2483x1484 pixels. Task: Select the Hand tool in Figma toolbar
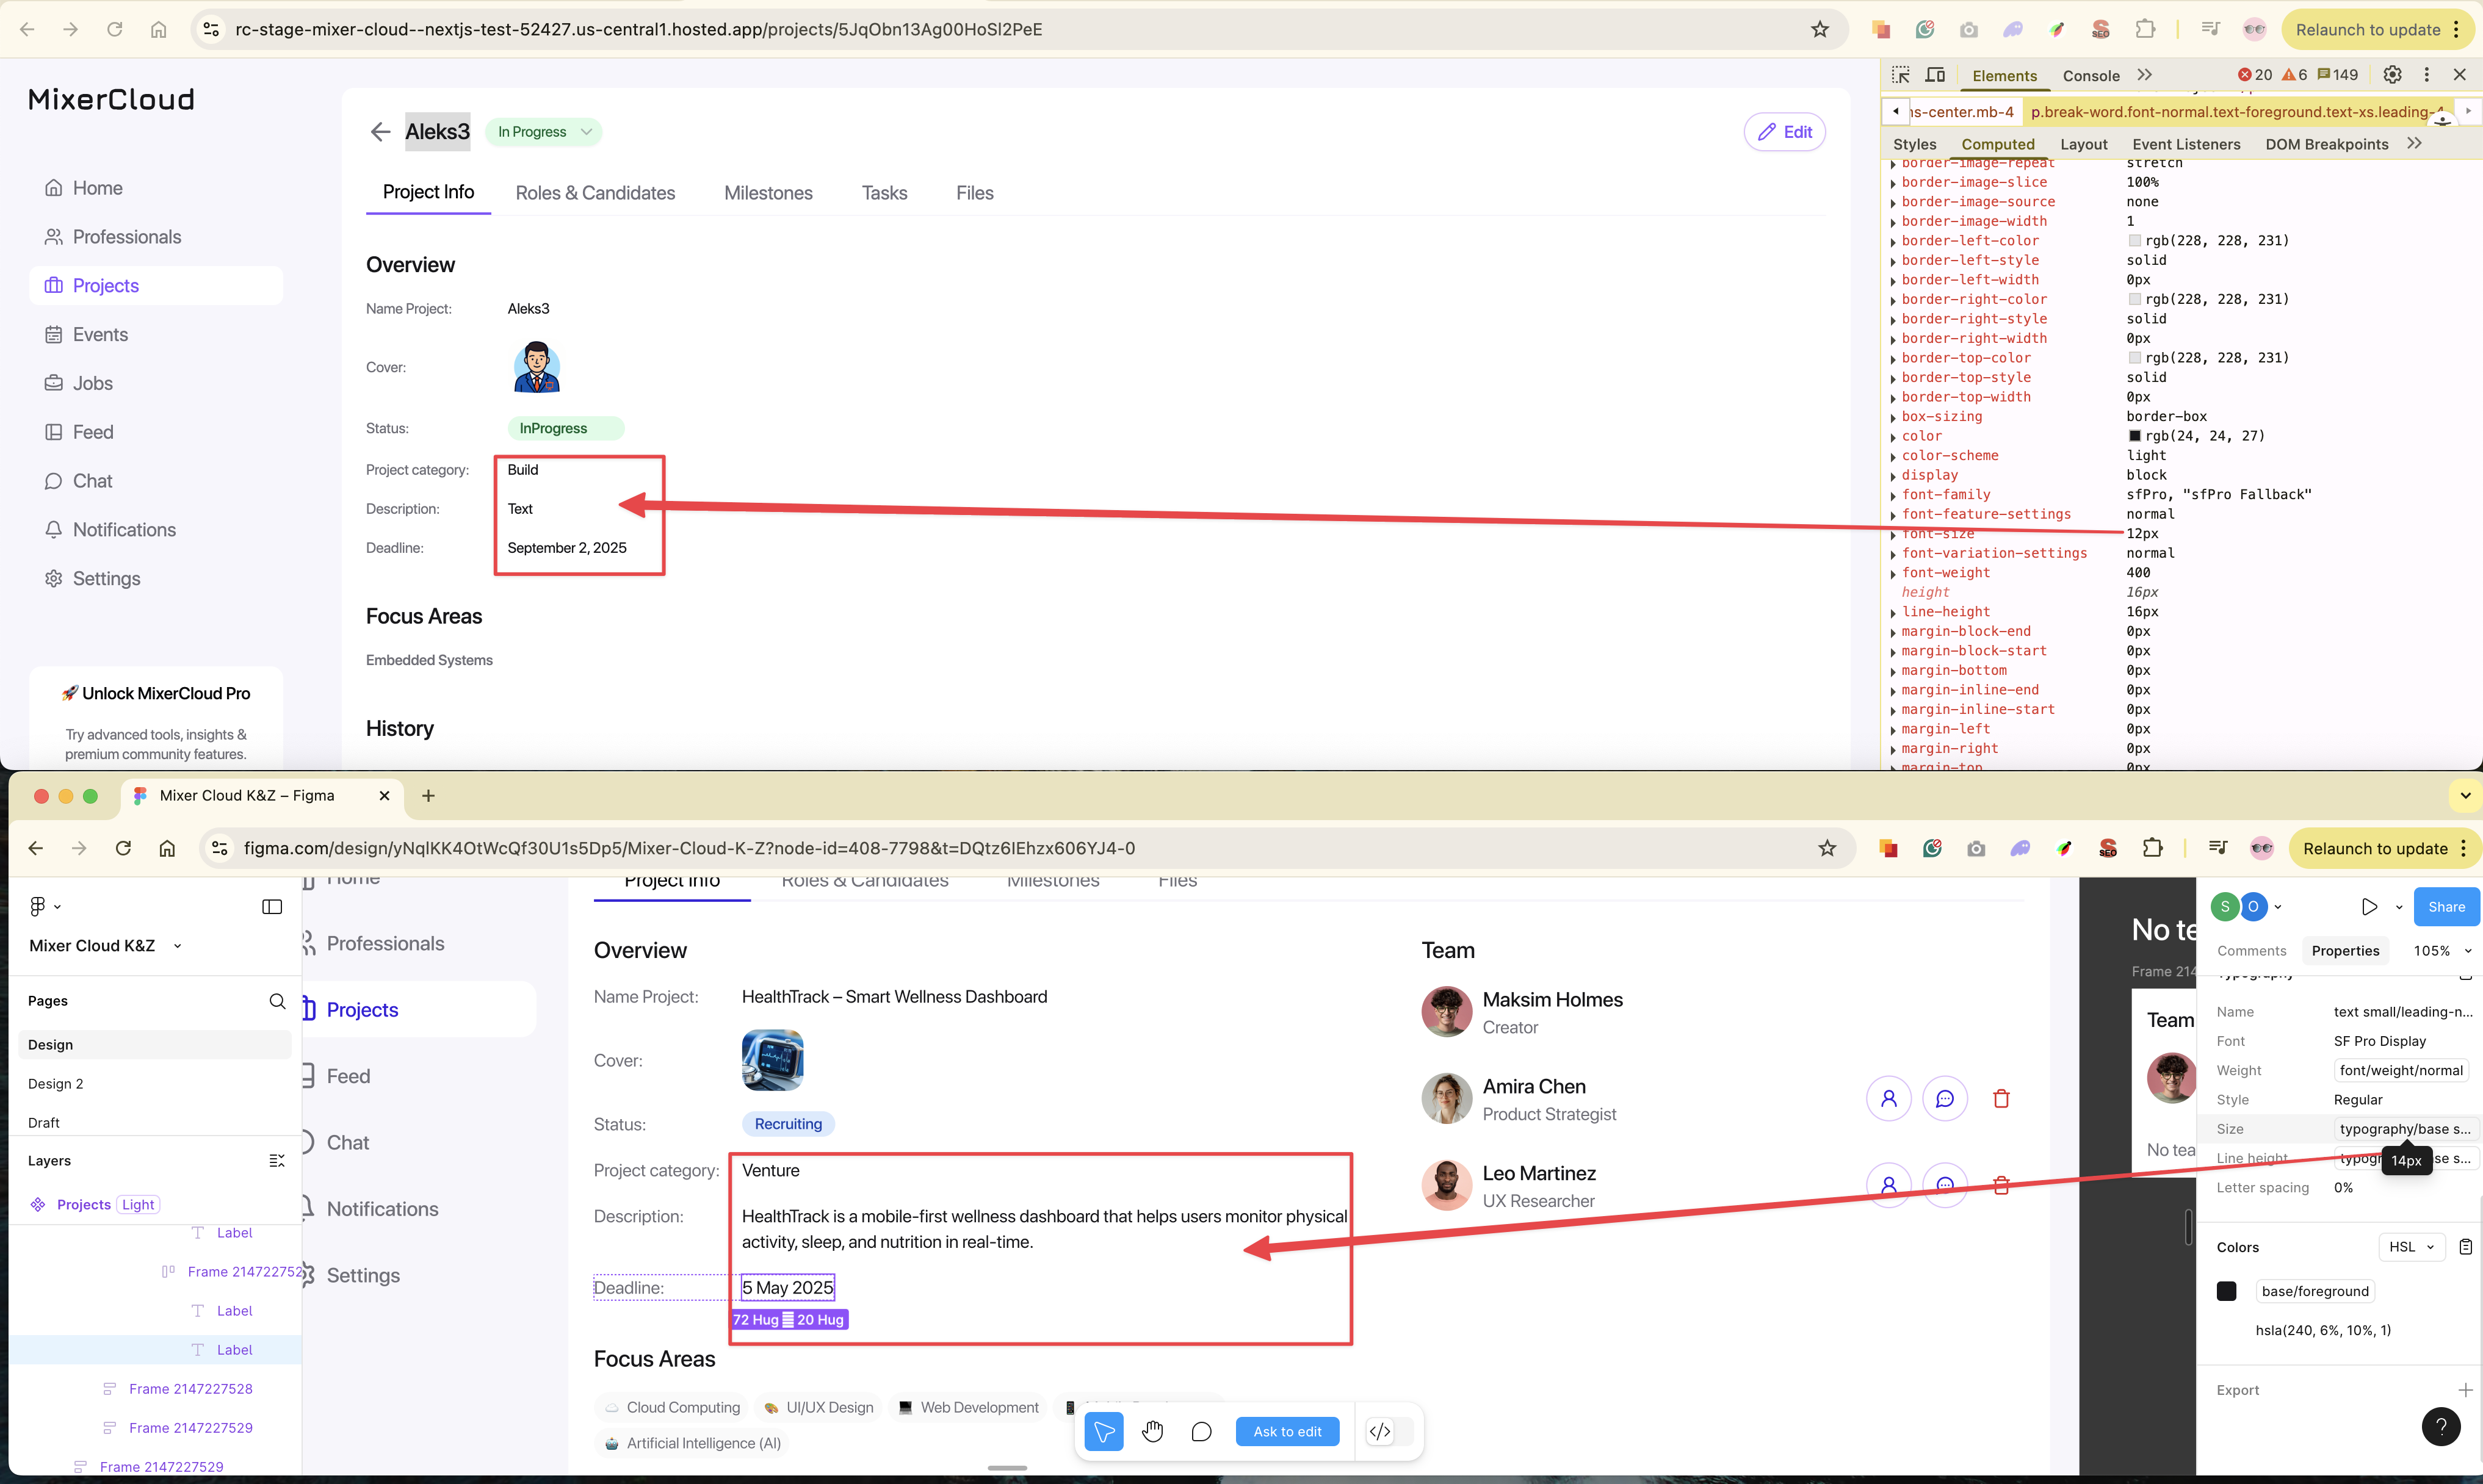point(1153,1431)
